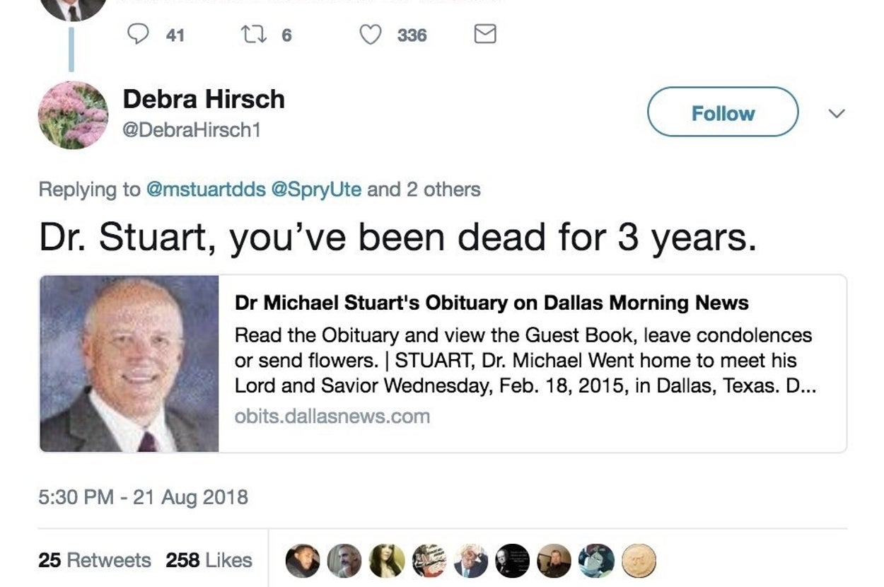Like the parent tweet with heart icon

[371, 35]
